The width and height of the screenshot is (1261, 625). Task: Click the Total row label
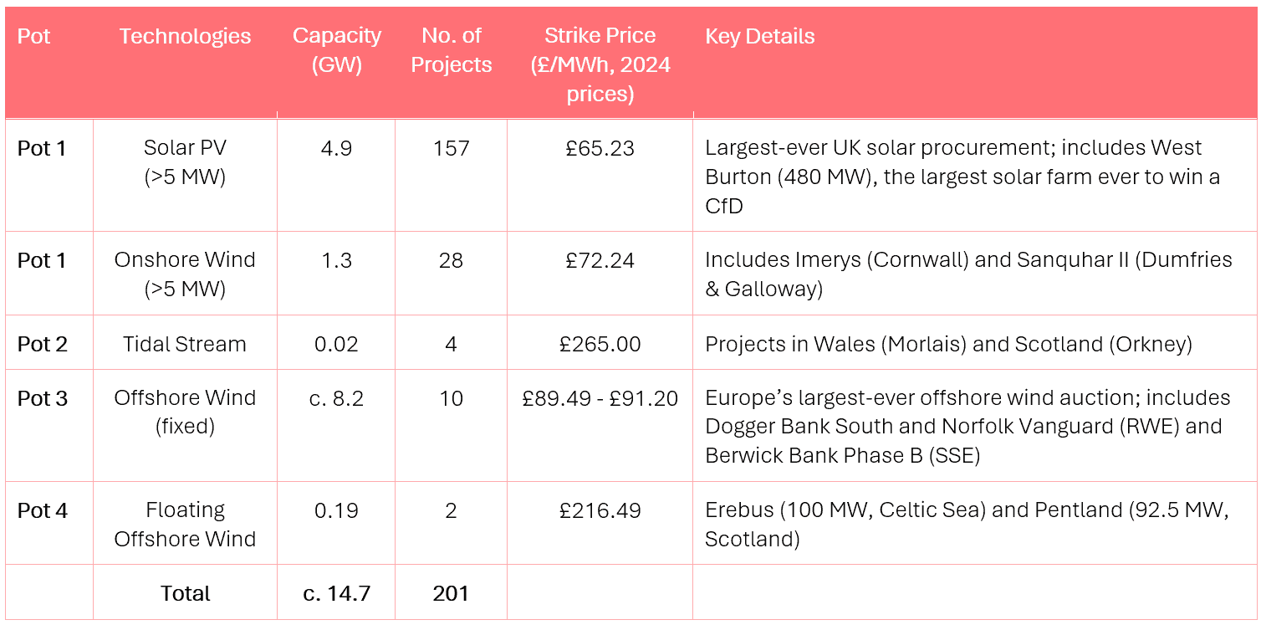click(x=185, y=593)
